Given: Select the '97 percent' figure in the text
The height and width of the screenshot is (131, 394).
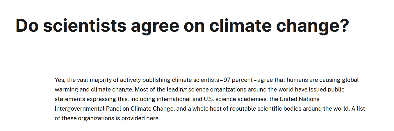Looking at the screenshot, I should point(238,80).
